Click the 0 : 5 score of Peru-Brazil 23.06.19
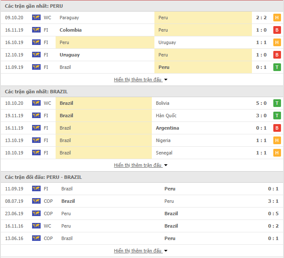The height and width of the screenshot is (258, 284). click(x=273, y=214)
